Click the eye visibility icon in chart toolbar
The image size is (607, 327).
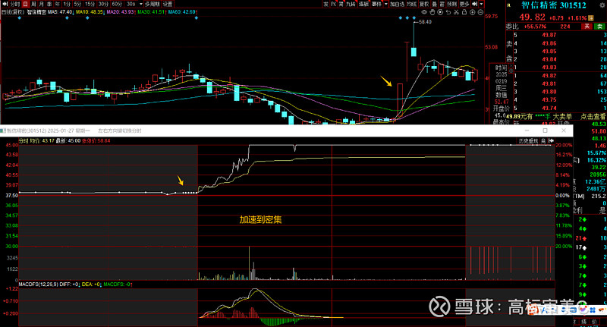[x=424, y=12]
